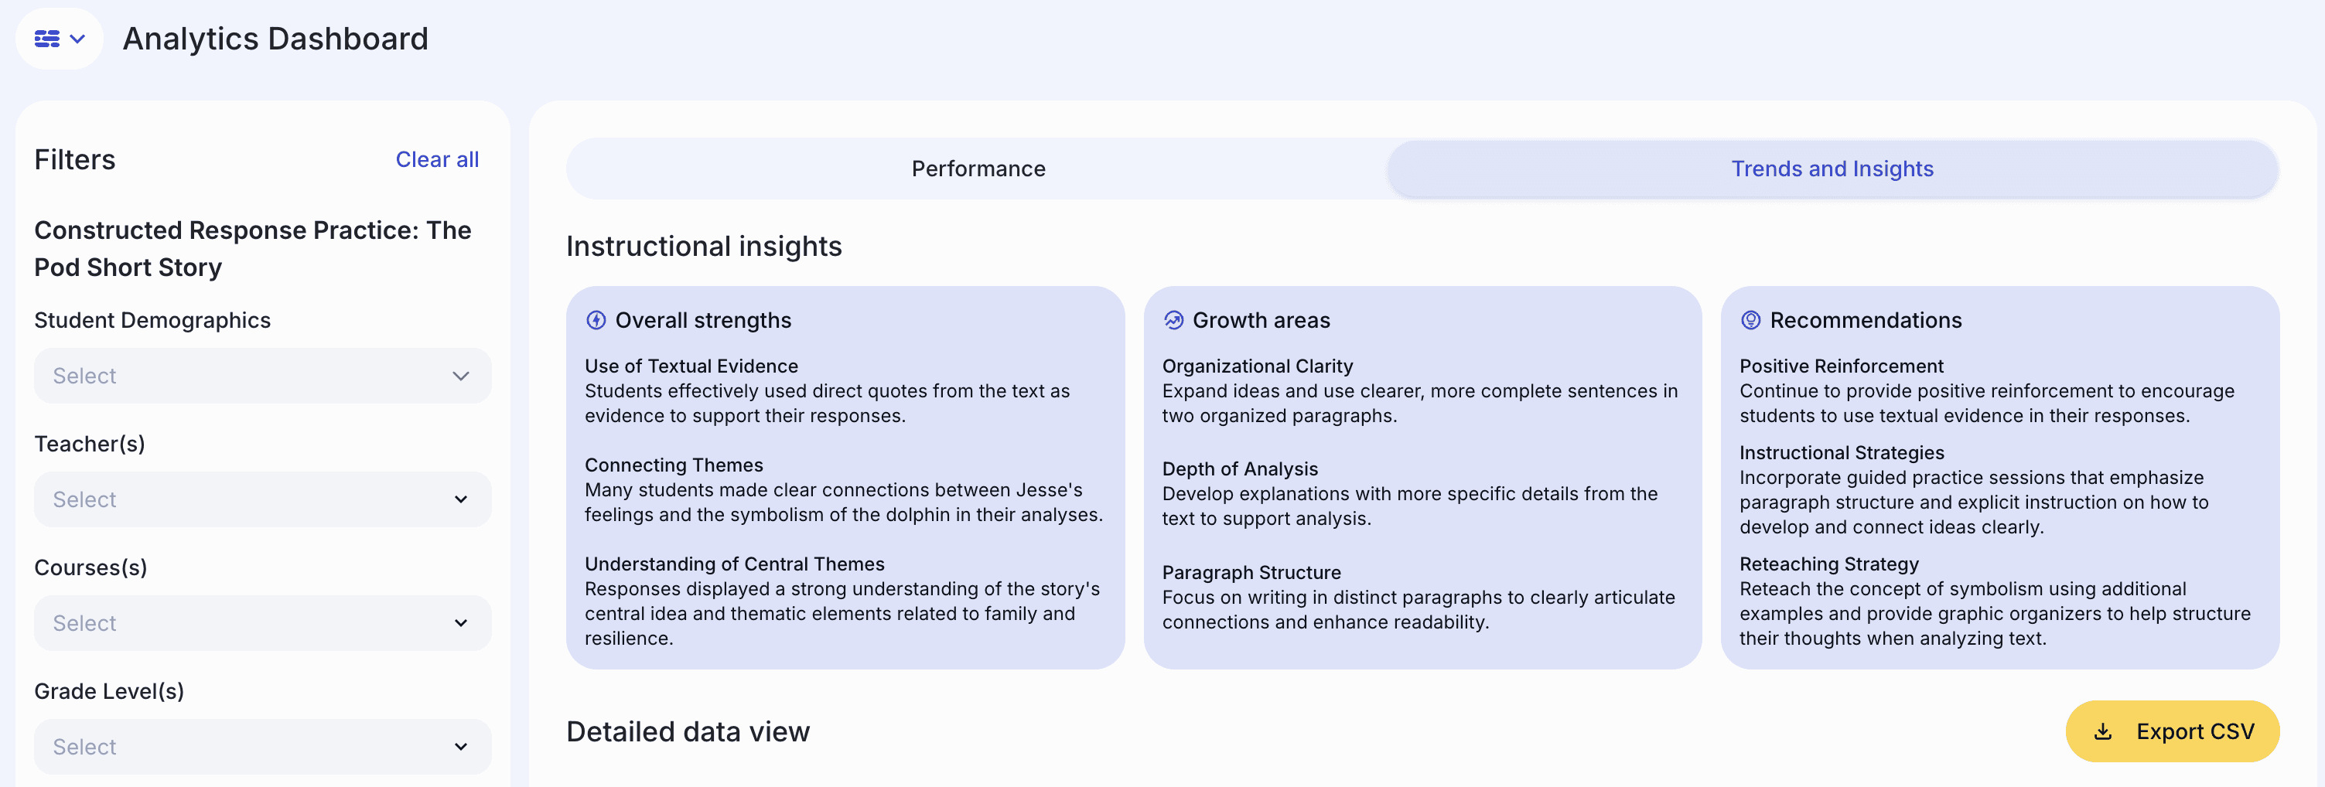Switch to the Performance tab
The image size is (2325, 787).
click(x=978, y=169)
